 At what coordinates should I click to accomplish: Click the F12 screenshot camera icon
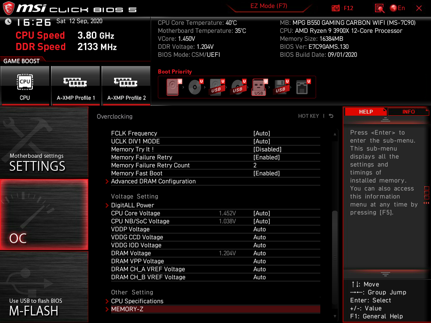point(335,8)
